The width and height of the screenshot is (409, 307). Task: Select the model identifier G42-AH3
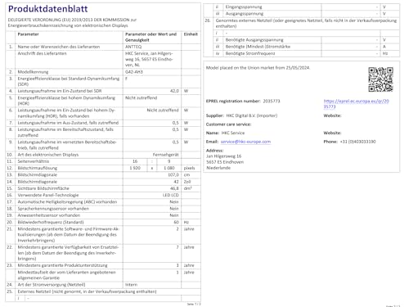(x=134, y=72)
